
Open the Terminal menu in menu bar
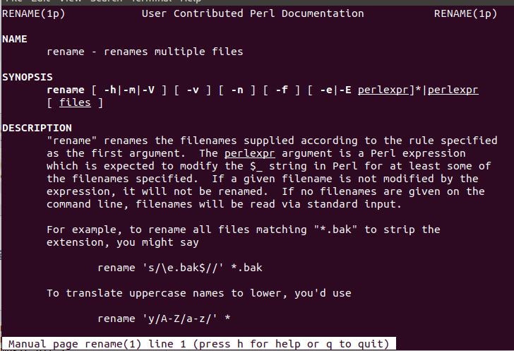click(151, 1)
